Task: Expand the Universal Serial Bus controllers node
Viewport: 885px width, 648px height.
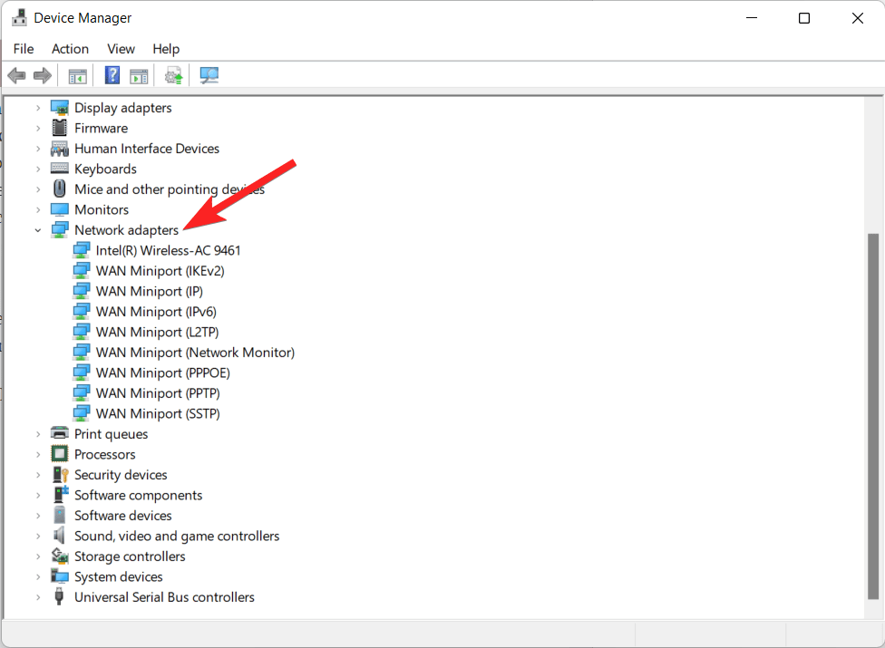Action: click(38, 597)
